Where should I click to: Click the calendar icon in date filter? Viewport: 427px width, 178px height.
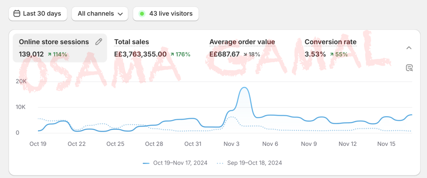pos(17,14)
